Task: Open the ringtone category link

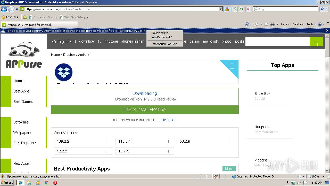Action: point(111,41)
